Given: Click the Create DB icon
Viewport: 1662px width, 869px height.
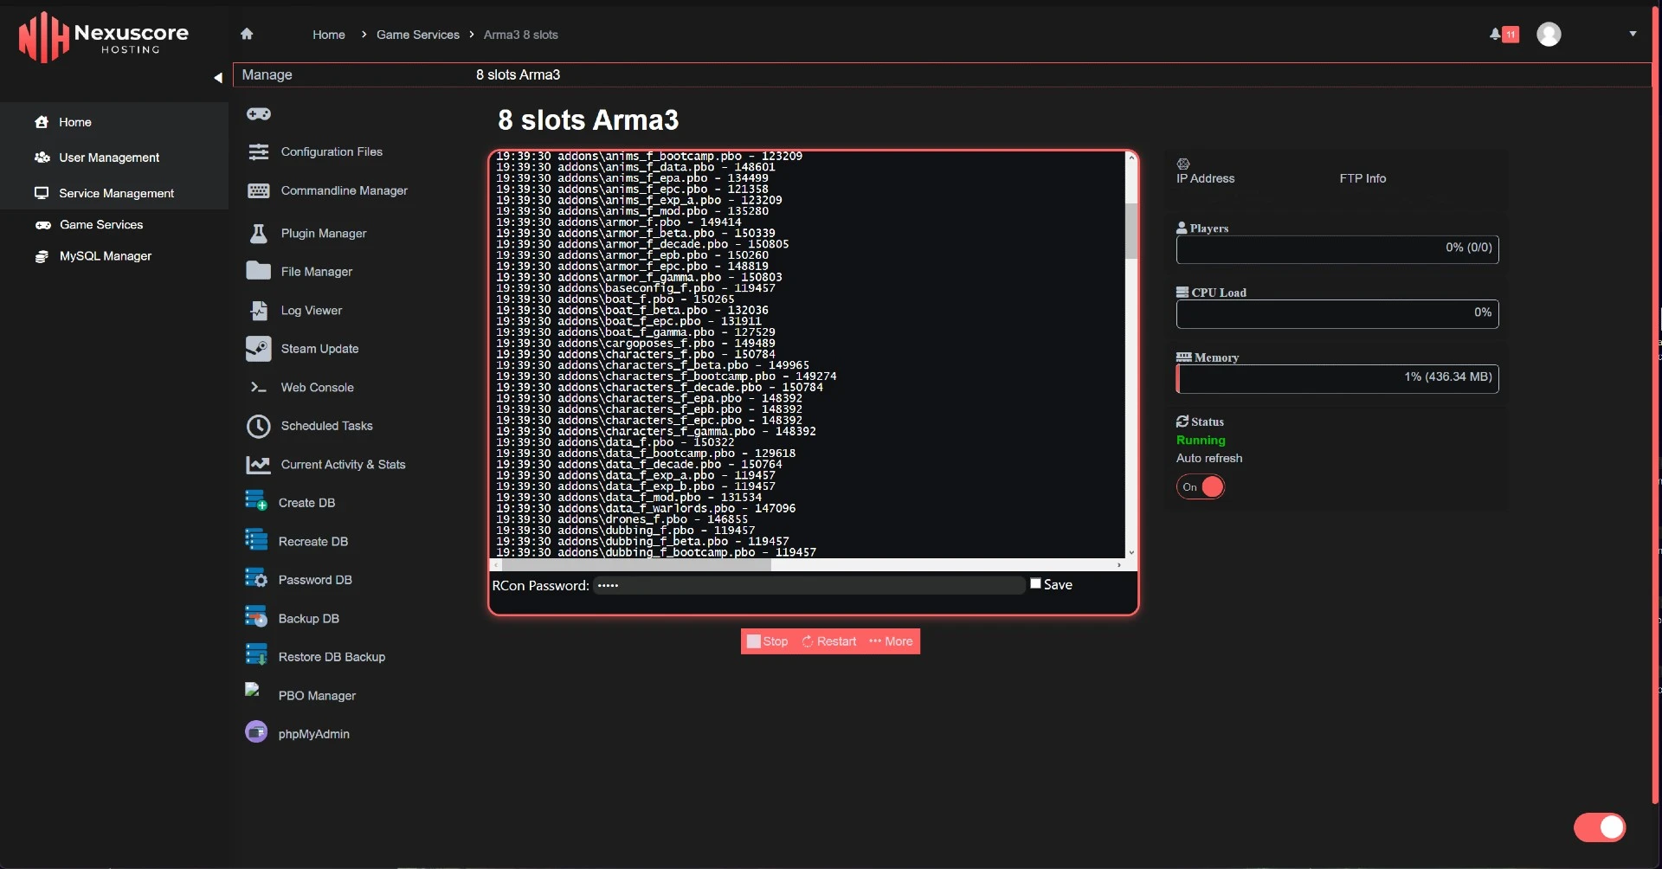Looking at the screenshot, I should click(256, 500).
